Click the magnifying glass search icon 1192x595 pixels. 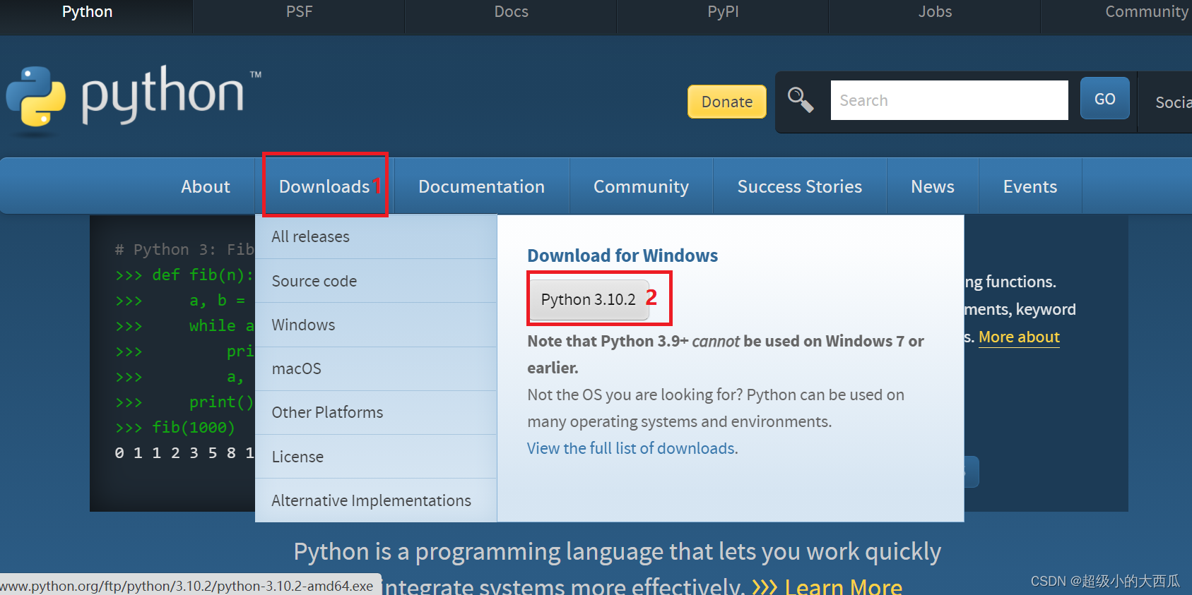[801, 100]
